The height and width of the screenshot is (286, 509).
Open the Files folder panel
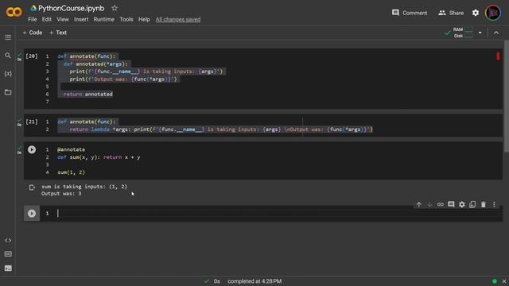pyautogui.click(x=8, y=92)
